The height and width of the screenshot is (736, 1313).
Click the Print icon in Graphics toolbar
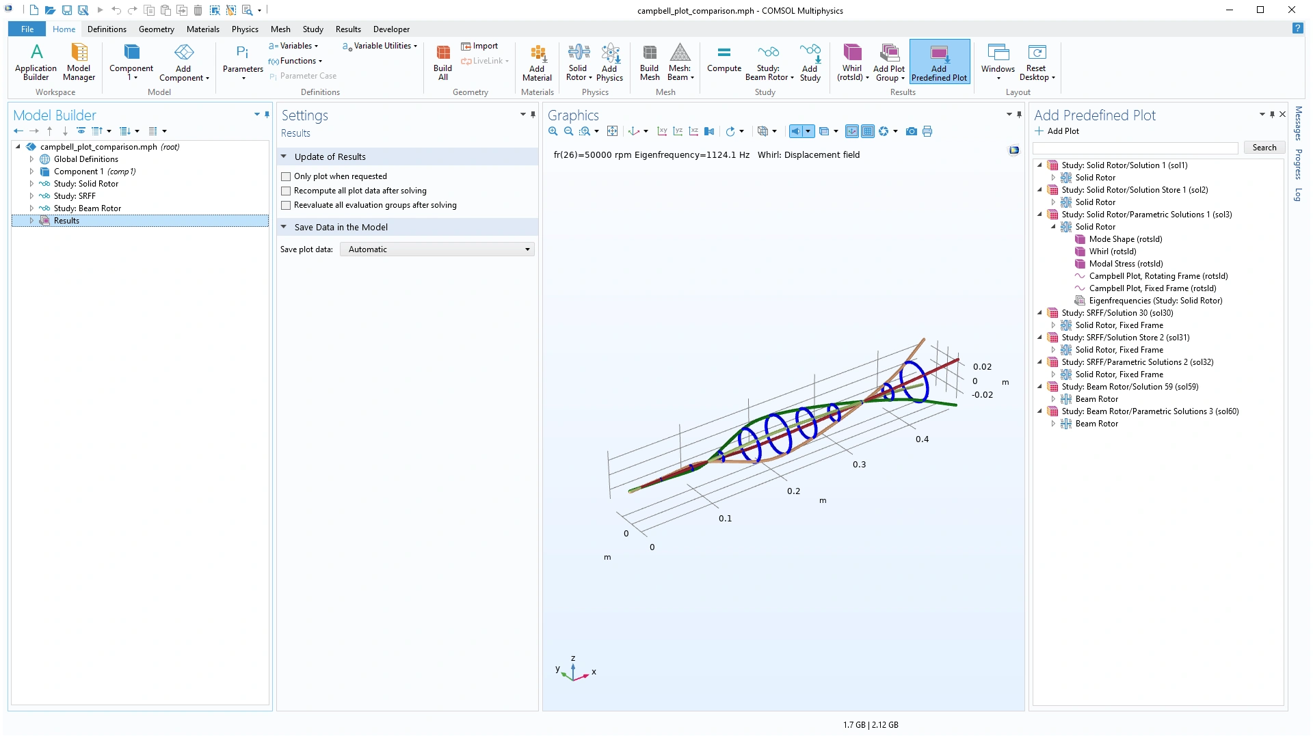coord(927,131)
